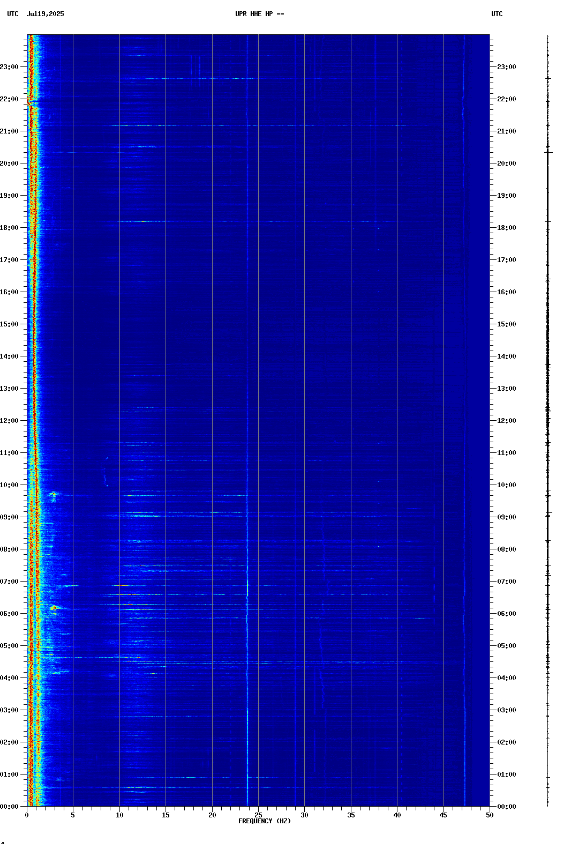Click the right axis '08:00' time label
This screenshot has height=849, width=571.
point(507,549)
